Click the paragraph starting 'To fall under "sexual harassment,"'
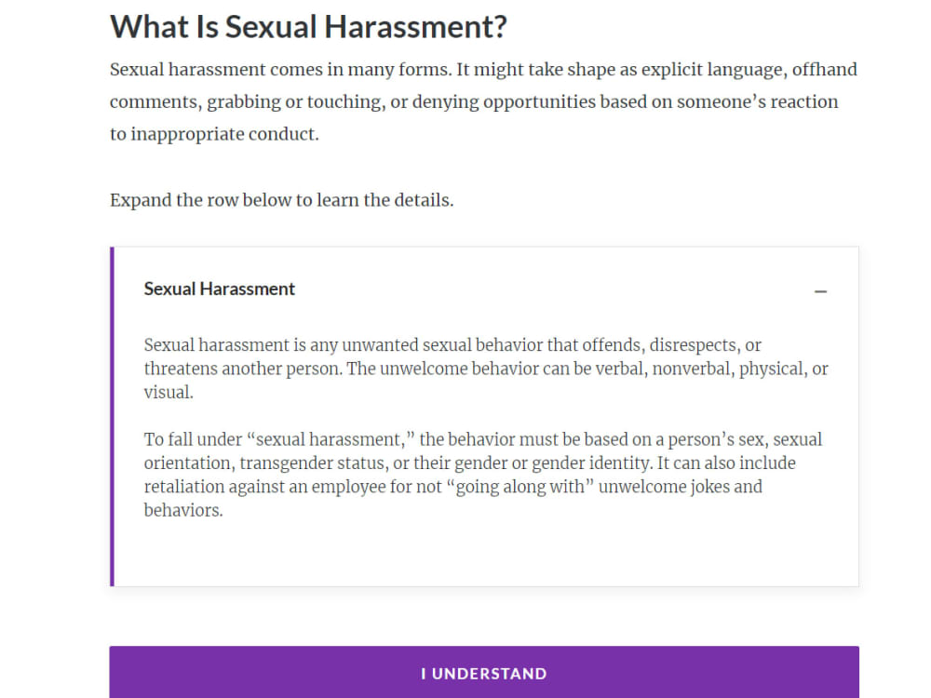 tap(482, 475)
